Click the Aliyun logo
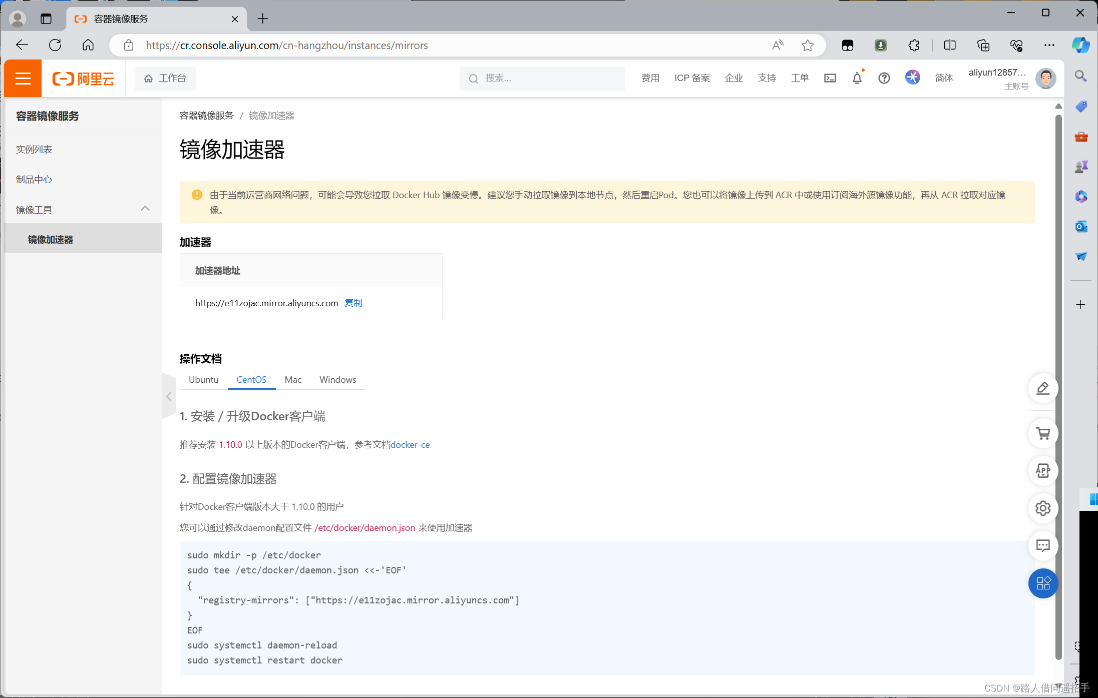The height and width of the screenshot is (698, 1098). point(84,78)
